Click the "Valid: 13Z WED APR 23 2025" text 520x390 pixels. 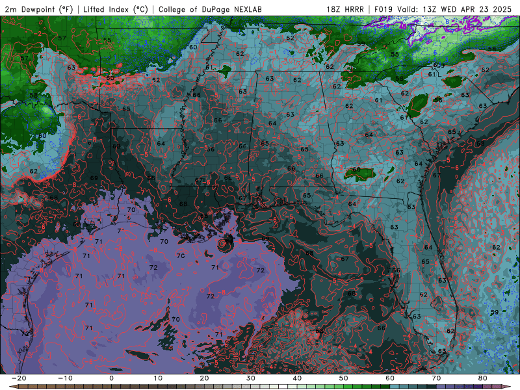(454, 9)
